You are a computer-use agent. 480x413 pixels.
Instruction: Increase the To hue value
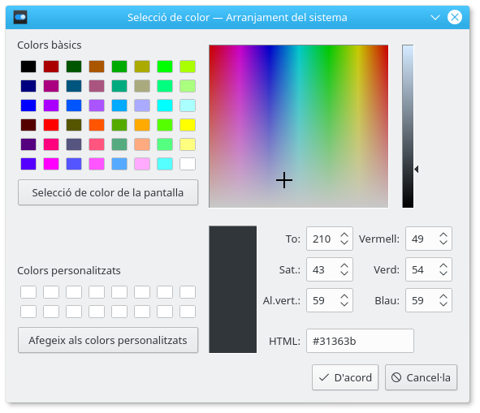tap(344, 235)
